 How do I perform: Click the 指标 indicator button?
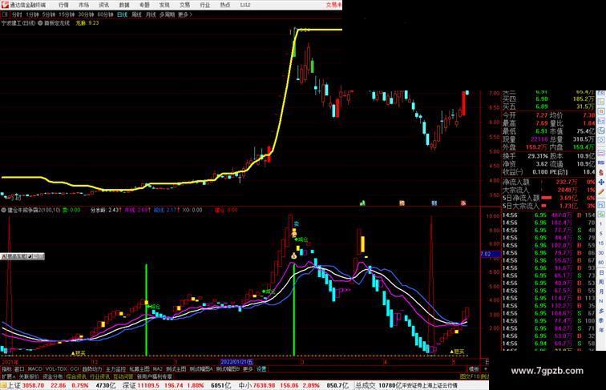click(x=6, y=369)
